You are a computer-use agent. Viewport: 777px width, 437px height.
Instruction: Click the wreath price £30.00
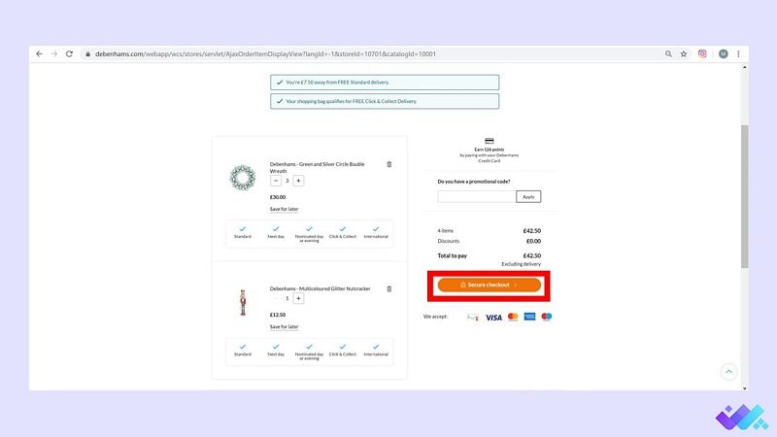pyautogui.click(x=278, y=197)
